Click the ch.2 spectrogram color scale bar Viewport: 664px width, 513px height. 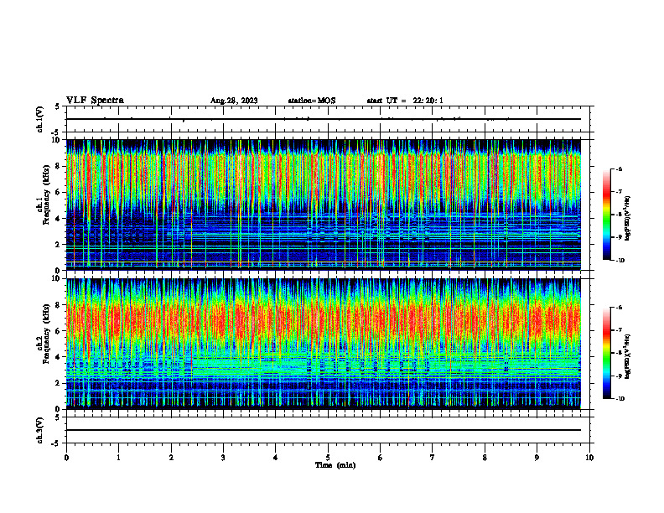tap(606, 353)
